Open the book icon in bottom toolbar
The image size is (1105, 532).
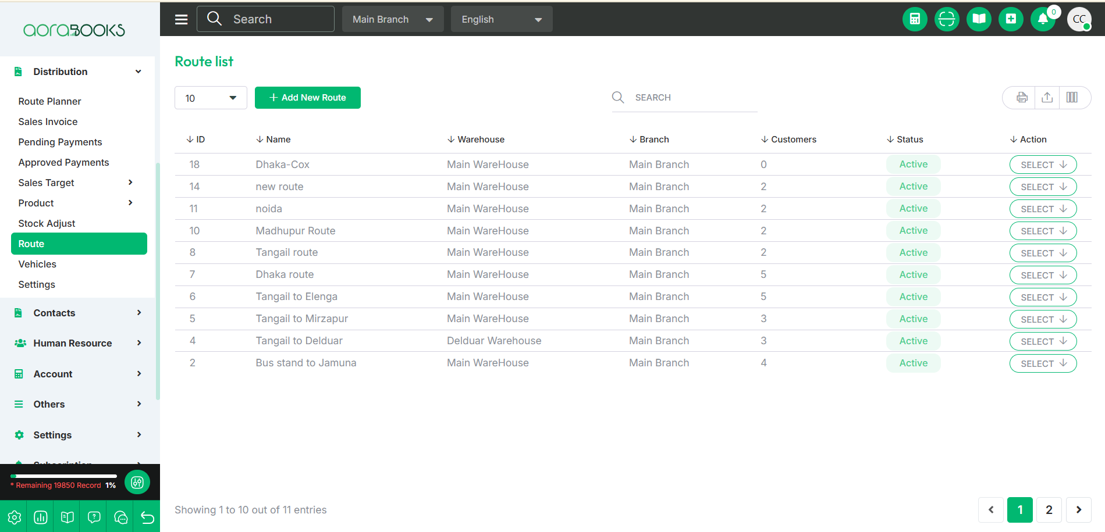coord(67,517)
